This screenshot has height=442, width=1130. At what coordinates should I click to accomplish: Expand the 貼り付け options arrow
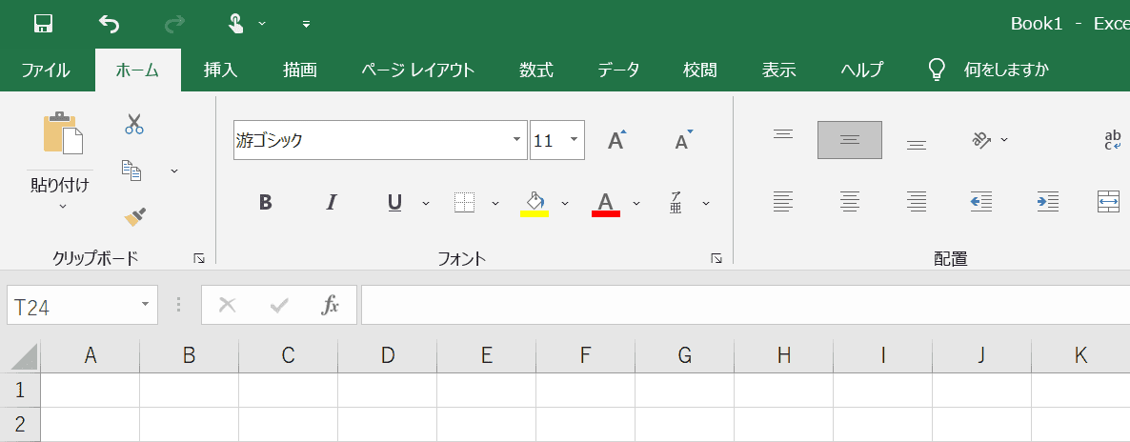(63, 206)
